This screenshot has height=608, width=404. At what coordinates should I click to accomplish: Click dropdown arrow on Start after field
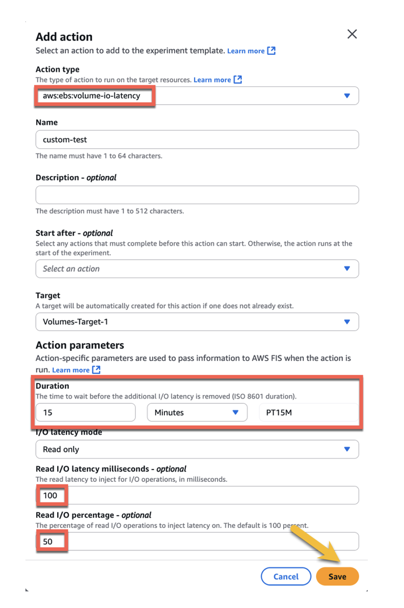tap(347, 268)
